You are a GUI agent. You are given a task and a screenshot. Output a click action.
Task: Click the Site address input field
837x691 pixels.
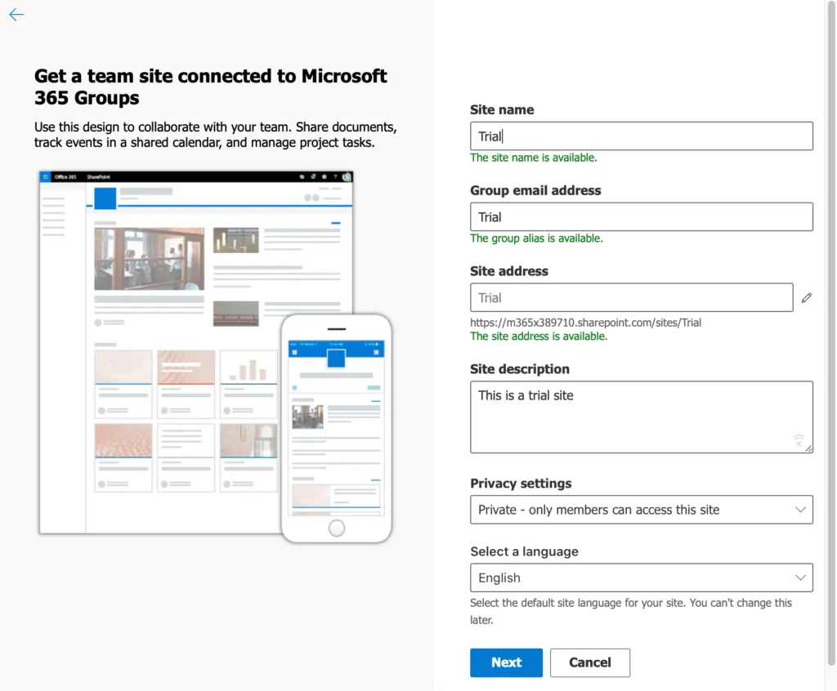click(x=632, y=298)
